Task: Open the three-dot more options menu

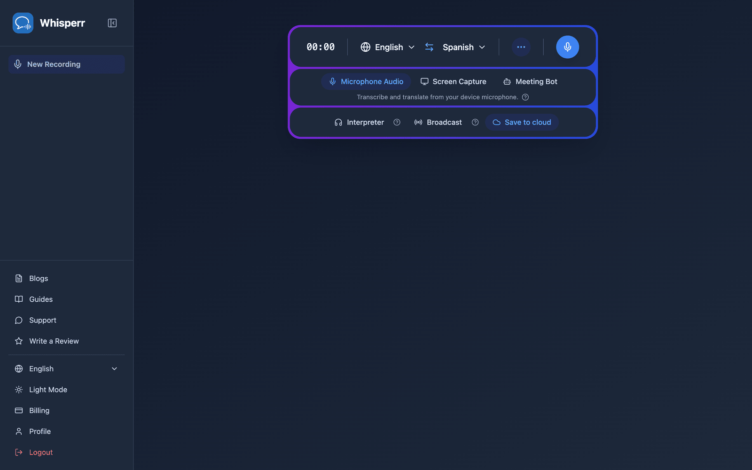Action: point(521,47)
